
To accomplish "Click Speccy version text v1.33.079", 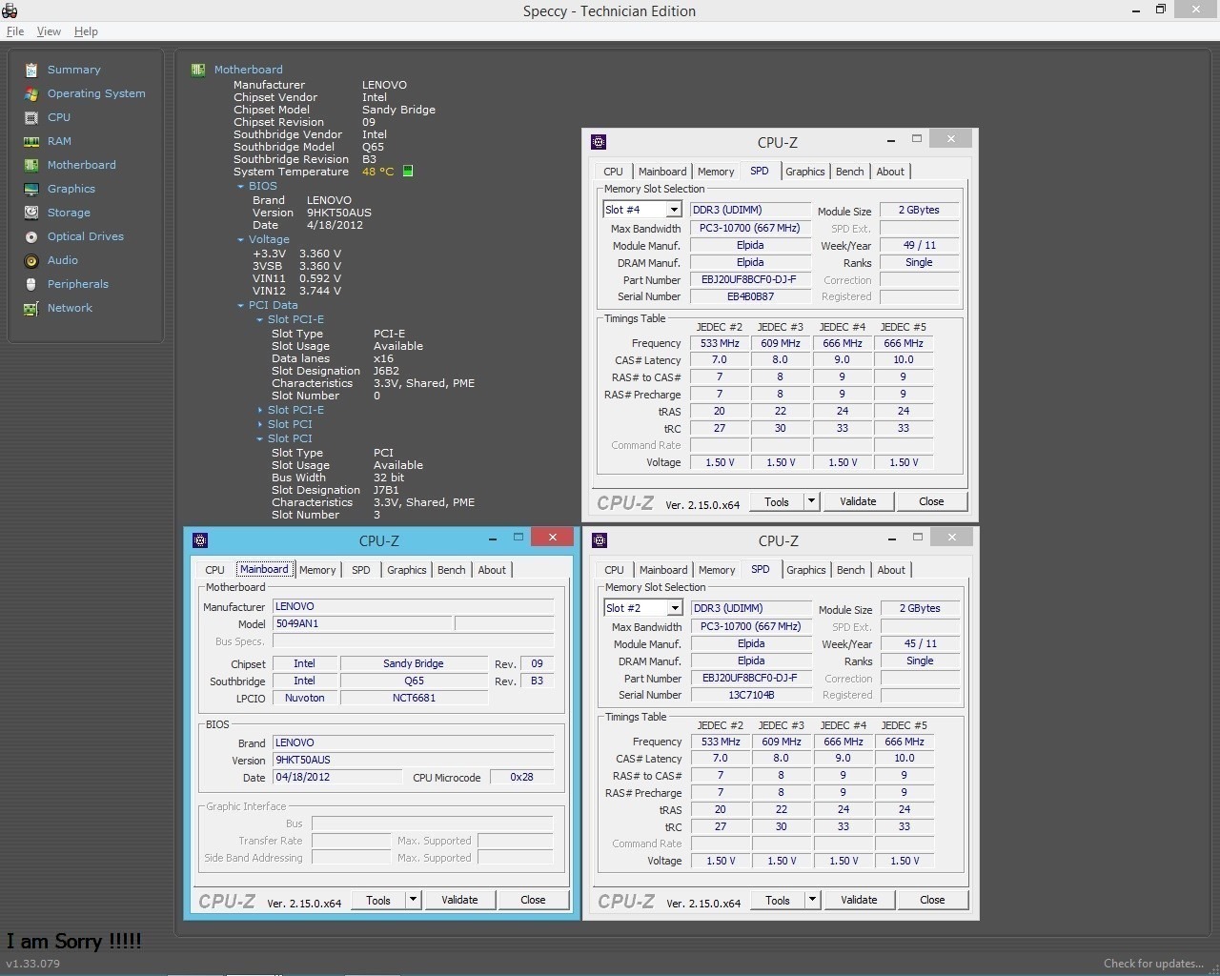I will pyautogui.click(x=32, y=964).
